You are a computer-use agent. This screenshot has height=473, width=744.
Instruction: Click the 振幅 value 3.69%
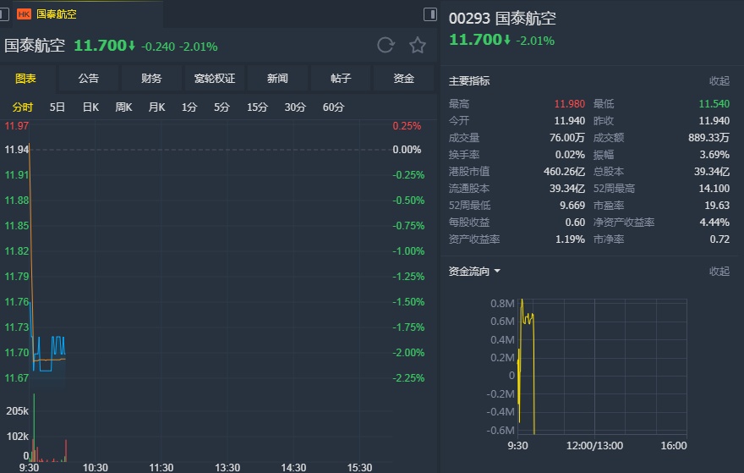714,155
